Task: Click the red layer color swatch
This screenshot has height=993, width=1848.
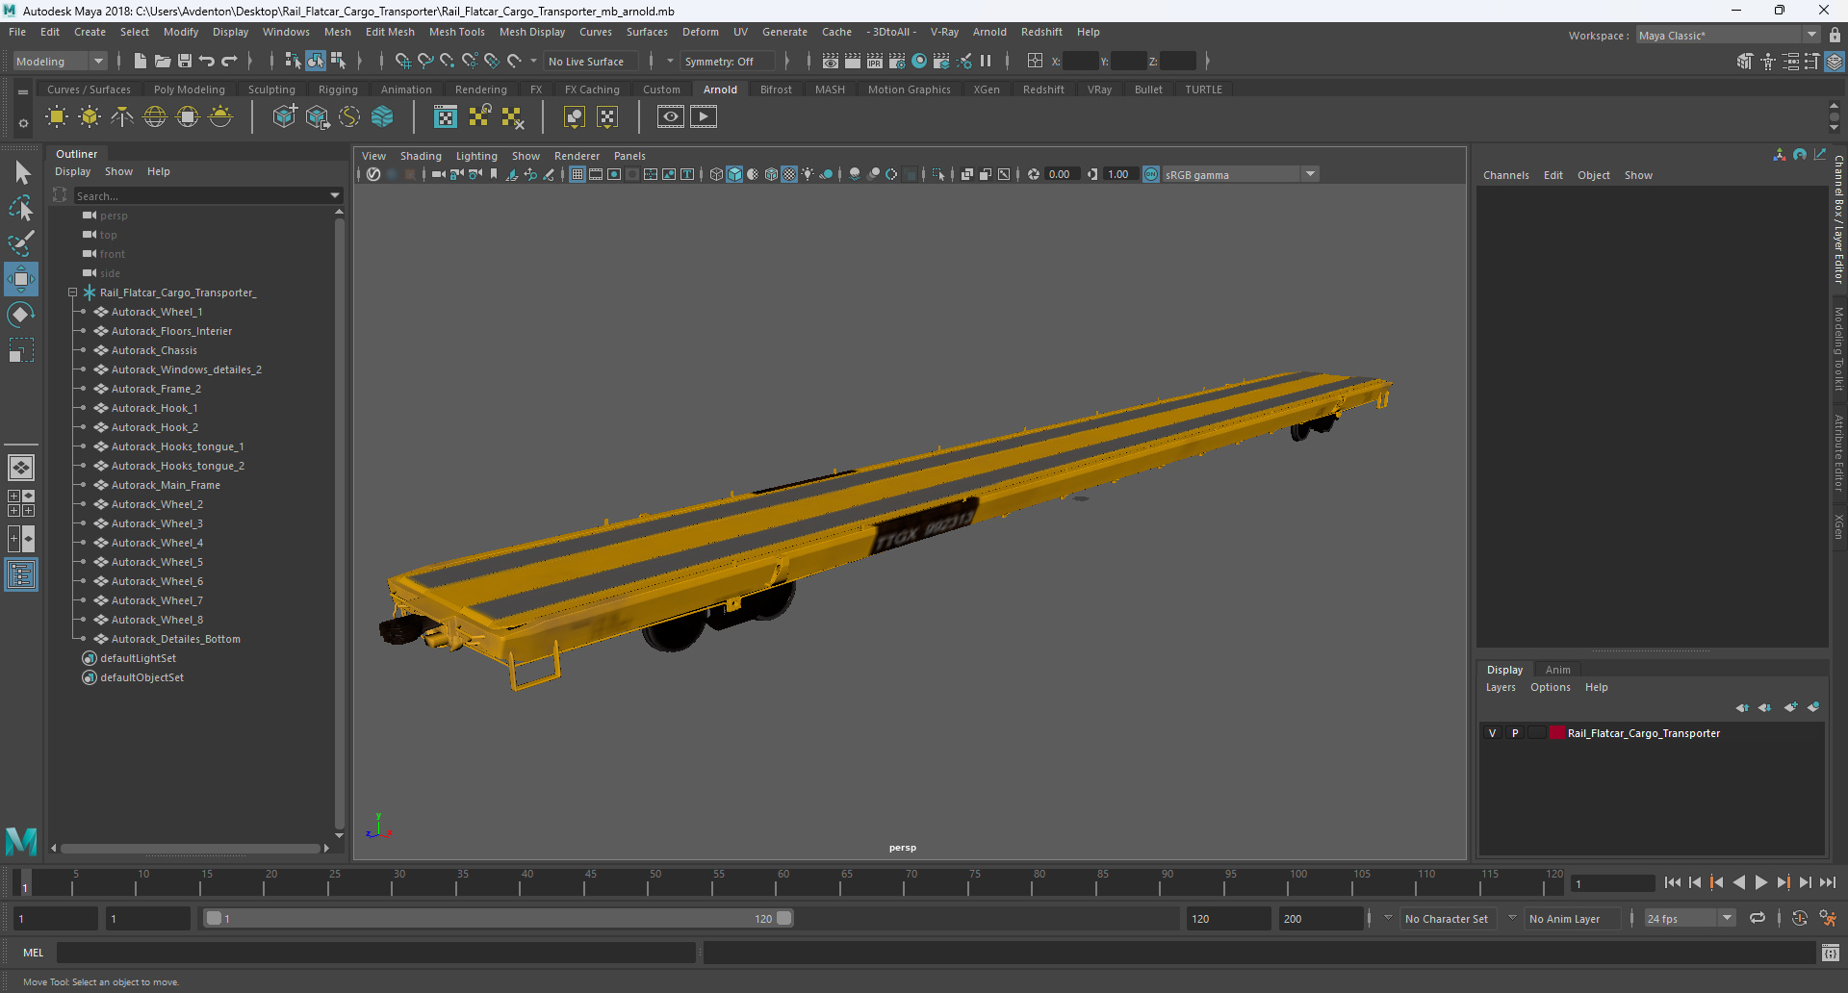Action: (1556, 733)
